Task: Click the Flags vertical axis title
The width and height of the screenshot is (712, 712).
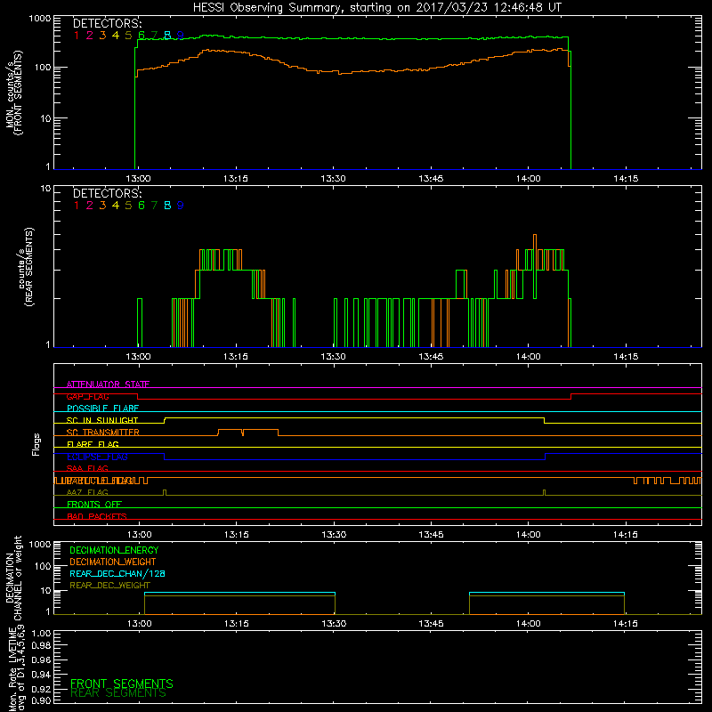Action: (36, 444)
